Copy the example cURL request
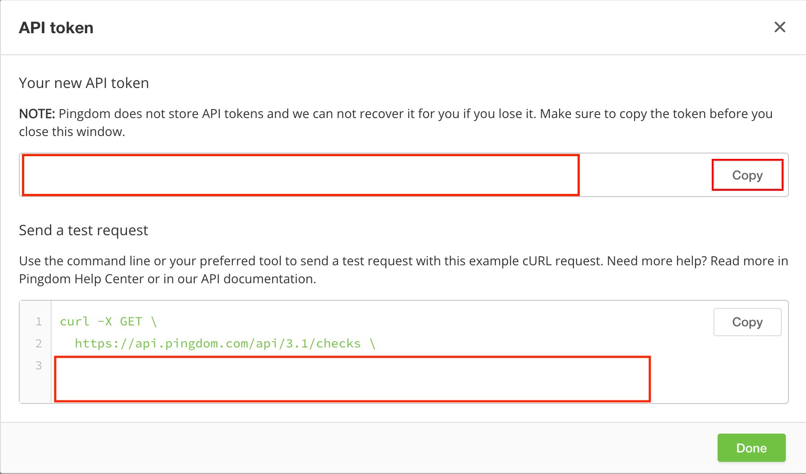 747,322
